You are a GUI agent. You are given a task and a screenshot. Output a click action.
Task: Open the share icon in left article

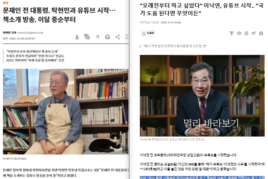tap(117, 37)
